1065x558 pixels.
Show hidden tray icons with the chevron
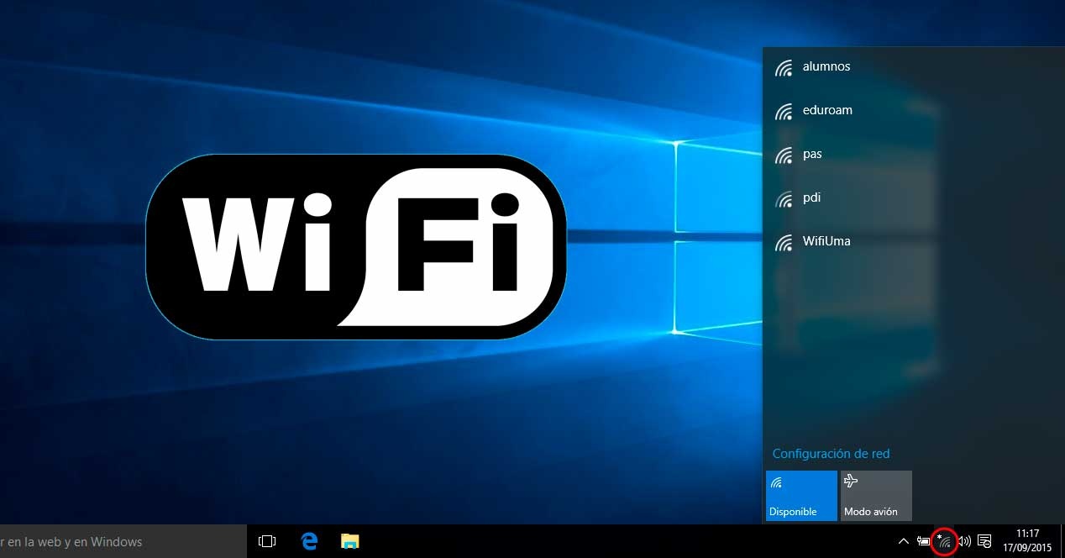click(x=903, y=542)
